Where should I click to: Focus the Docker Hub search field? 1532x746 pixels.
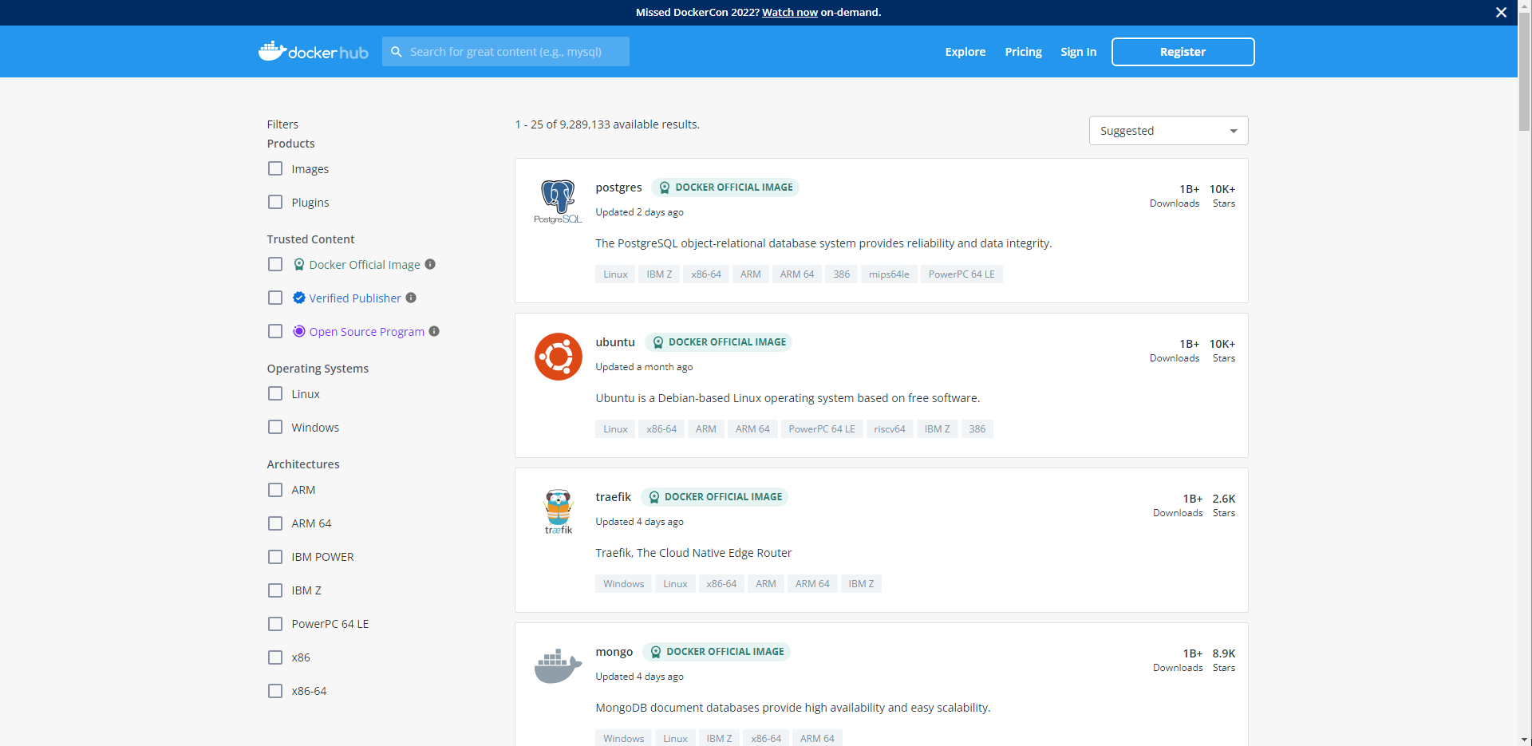tap(506, 52)
